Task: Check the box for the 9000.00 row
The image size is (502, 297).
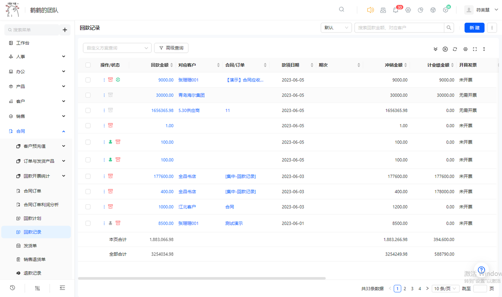Action: (88, 80)
